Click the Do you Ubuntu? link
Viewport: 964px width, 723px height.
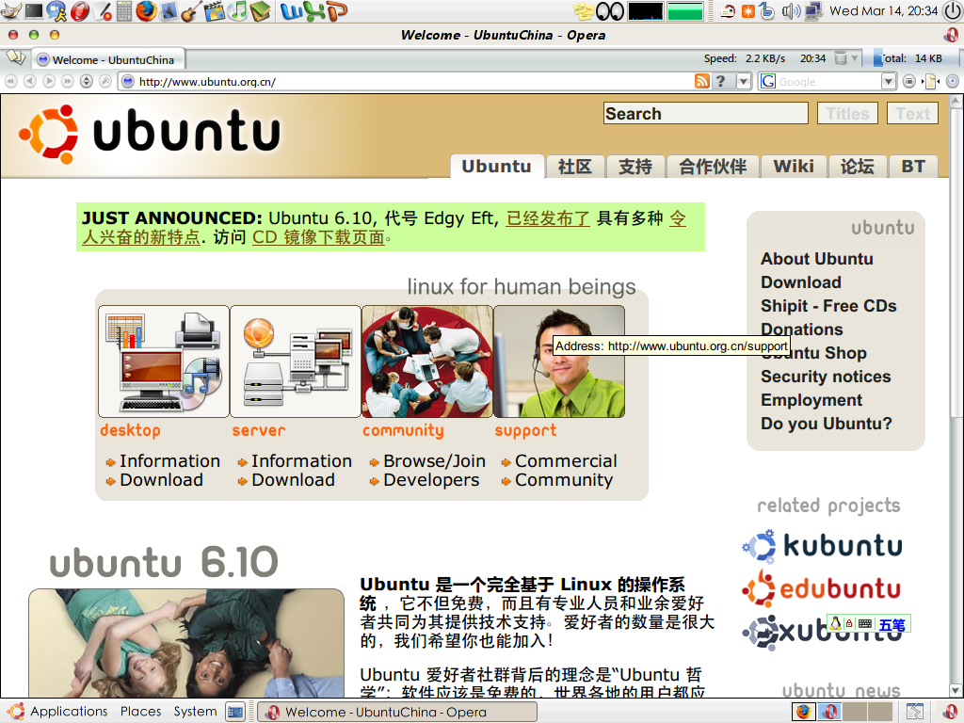[826, 424]
